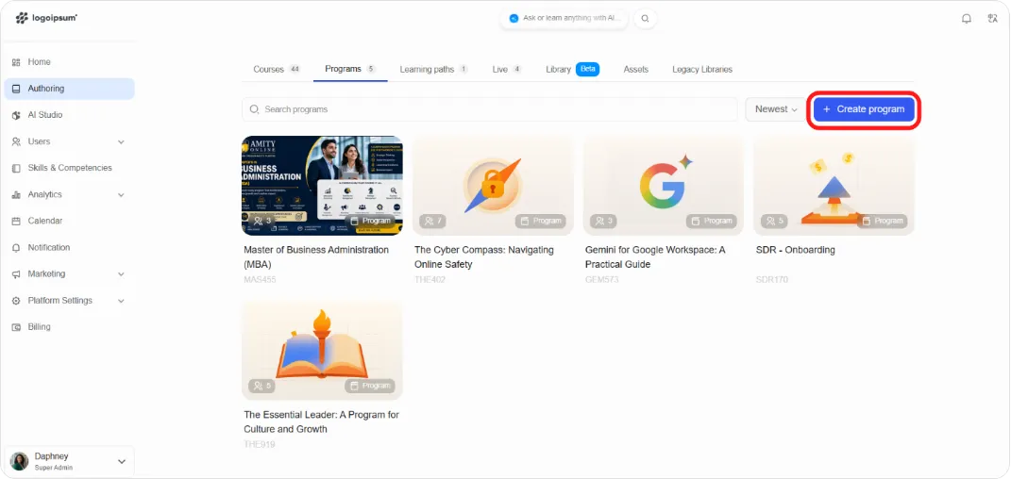
Task: Open SDR - Onboarding program title
Action: (x=795, y=250)
